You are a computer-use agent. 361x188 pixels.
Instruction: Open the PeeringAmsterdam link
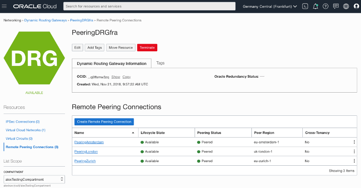[89, 142]
